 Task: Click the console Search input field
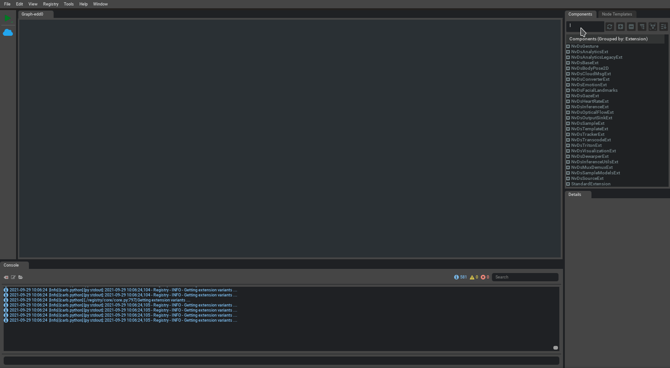pyautogui.click(x=525, y=277)
